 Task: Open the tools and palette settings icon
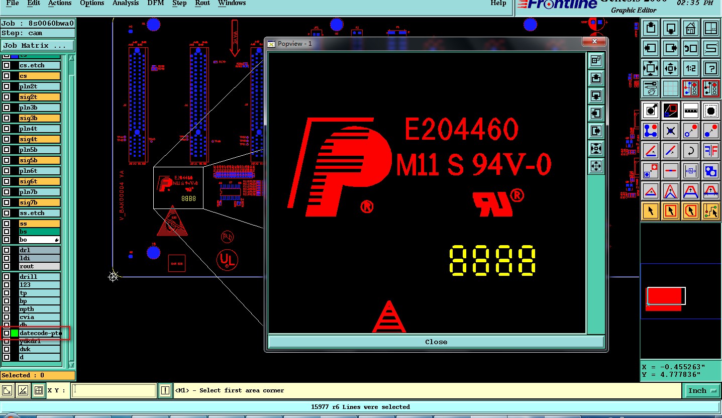pos(650,88)
